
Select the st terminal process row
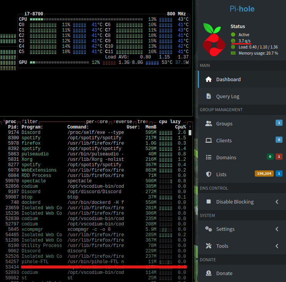coord(96,278)
